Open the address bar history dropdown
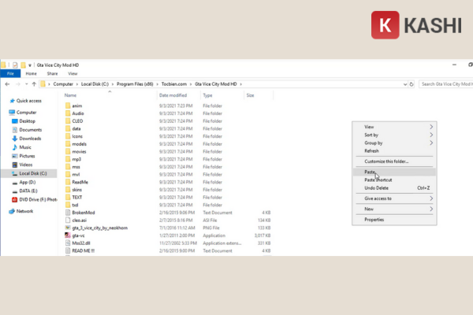473x315 pixels. pyautogui.click(x=404, y=83)
